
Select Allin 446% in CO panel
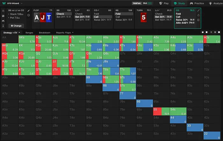click(185, 23)
